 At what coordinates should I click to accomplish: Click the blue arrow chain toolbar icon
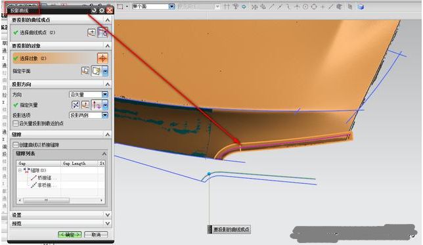244,7
